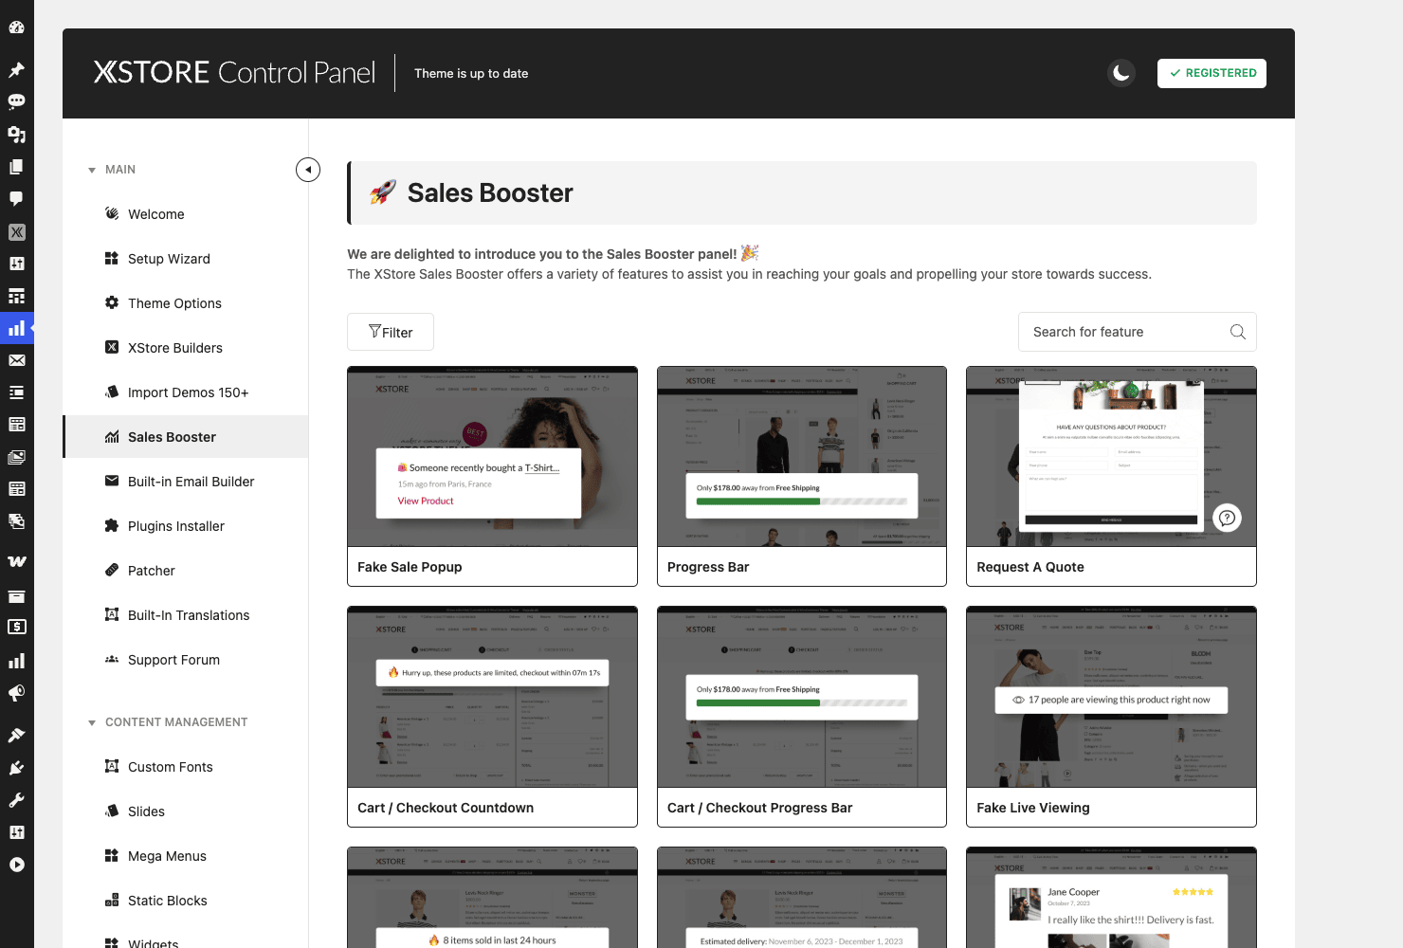Open the Plugins plug icon
Screen dimensions: 1403x948
(16, 767)
